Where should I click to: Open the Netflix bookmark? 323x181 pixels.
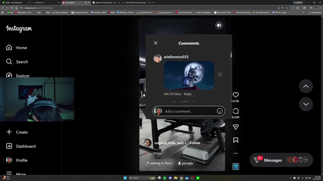point(112,12)
